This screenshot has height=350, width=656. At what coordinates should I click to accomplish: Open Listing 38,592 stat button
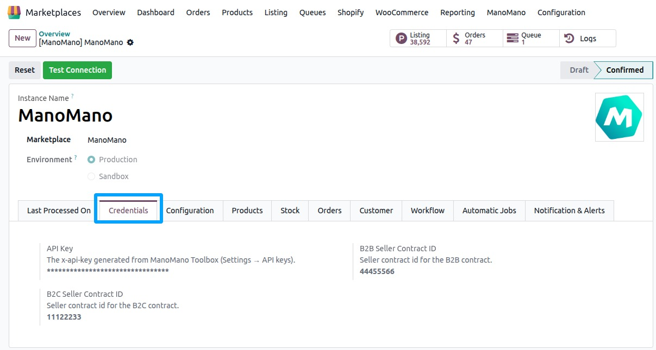(418, 39)
